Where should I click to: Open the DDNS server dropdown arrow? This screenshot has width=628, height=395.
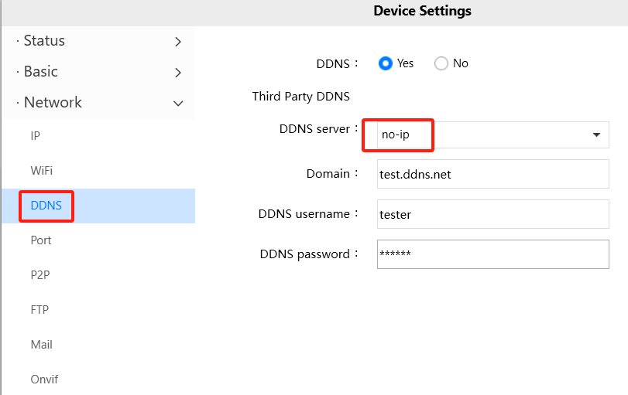(x=596, y=135)
